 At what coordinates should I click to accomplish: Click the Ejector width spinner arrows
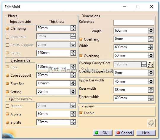click(x=151, y=98)
